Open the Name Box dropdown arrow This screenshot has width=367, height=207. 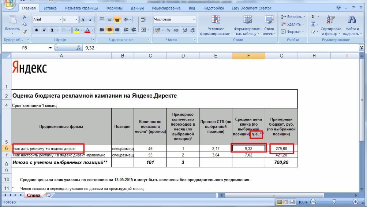(x=50, y=48)
